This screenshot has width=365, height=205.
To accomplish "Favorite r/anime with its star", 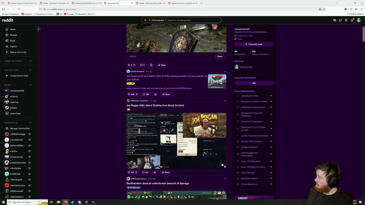I will coord(29,151).
